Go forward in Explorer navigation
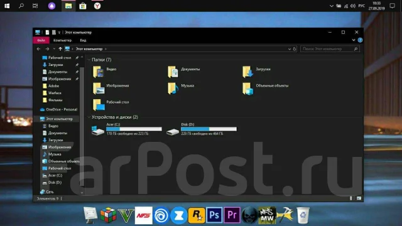402x226 pixels. (x=47, y=49)
